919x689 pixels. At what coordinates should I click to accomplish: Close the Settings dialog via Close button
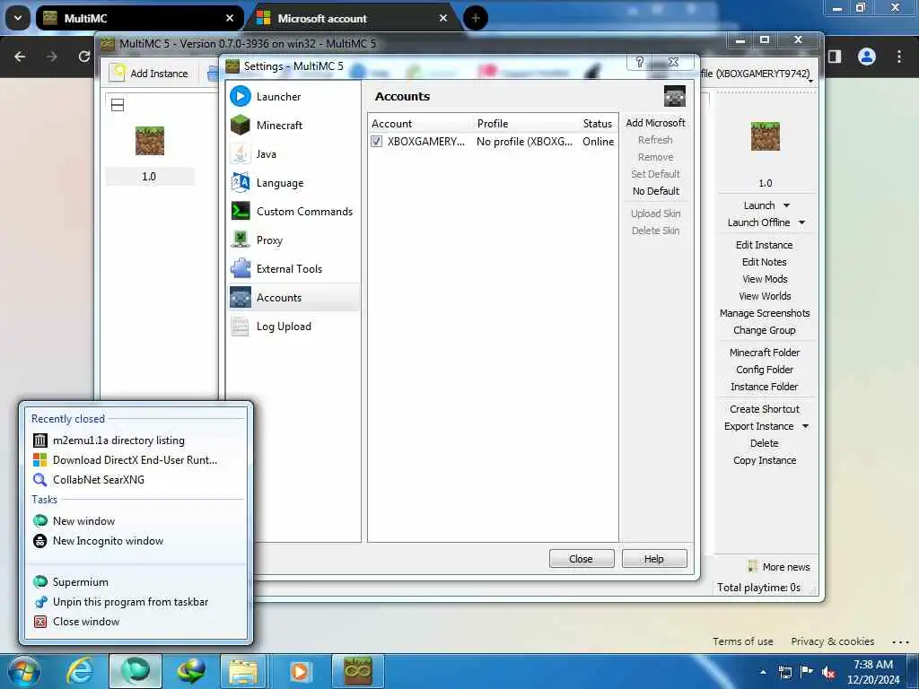pyautogui.click(x=581, y=559)
